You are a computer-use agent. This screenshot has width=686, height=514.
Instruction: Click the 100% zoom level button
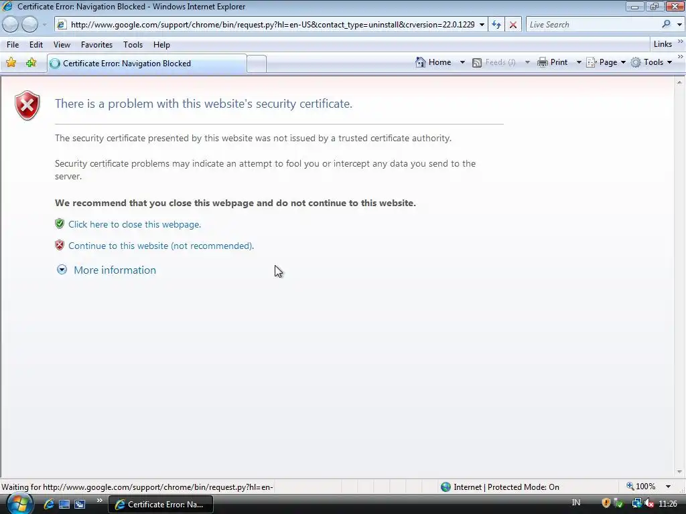[x=641, y=487]
